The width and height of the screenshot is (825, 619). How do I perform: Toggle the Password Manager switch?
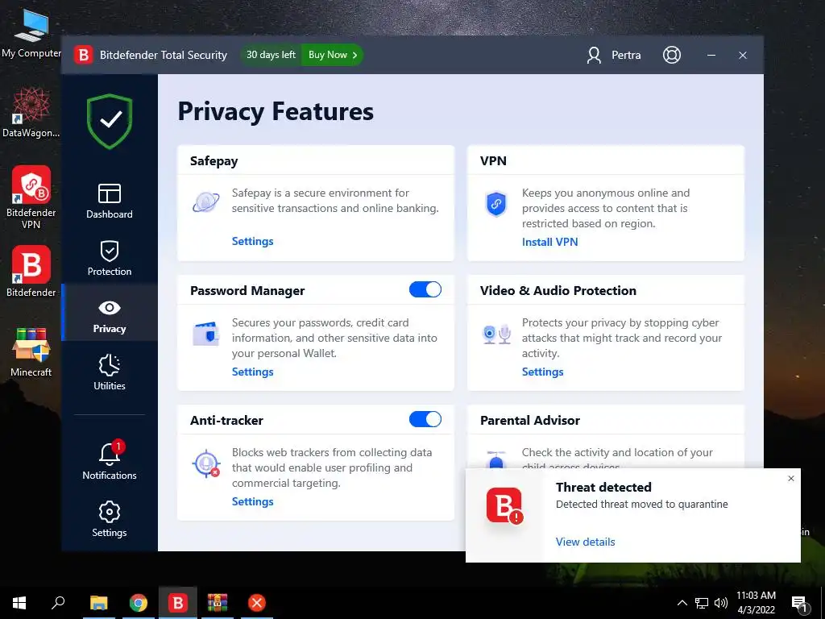[x=425, y=289]
